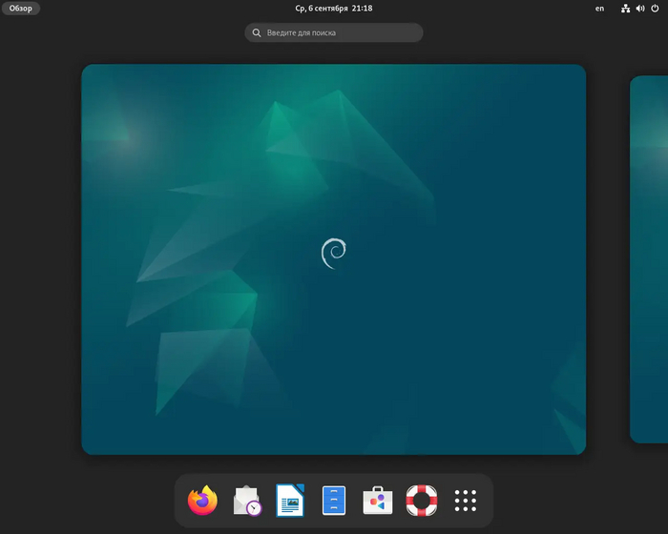Screen dimensions: 668x534
Task: Click the power icon in top bar
Action: [x=655, y=8]
